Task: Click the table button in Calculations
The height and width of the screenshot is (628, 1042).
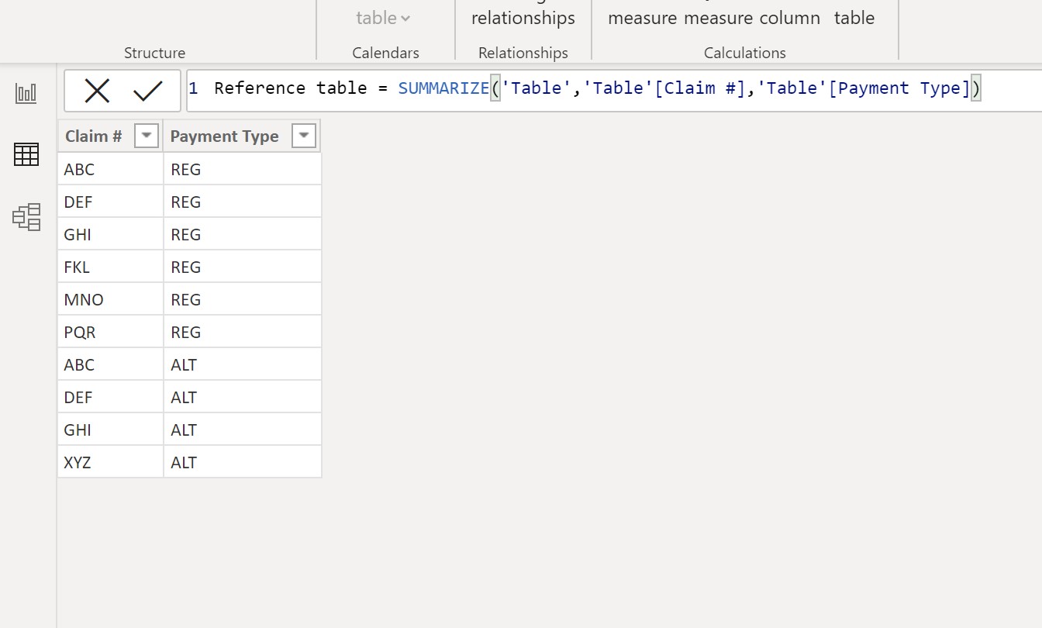Action: [x=854, y=18]
